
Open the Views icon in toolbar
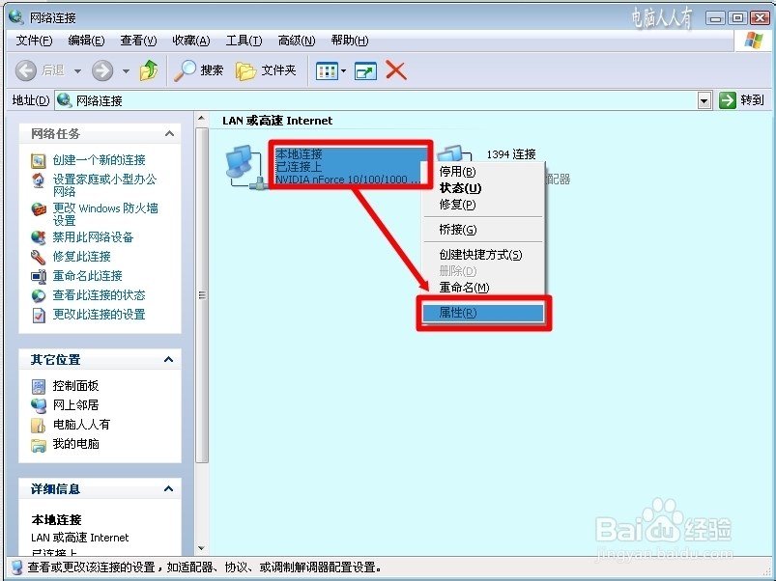[327, 71]
